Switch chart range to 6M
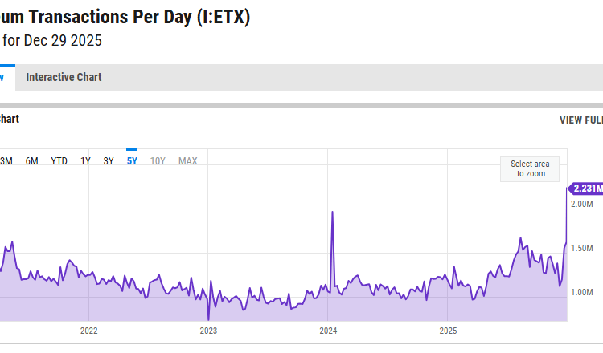This screenshot has width=603, height=353. tap(32, 161)
